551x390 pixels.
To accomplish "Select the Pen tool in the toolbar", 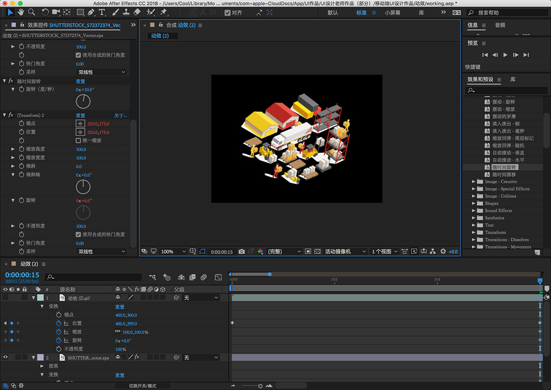I will click(x=90, y=12).
